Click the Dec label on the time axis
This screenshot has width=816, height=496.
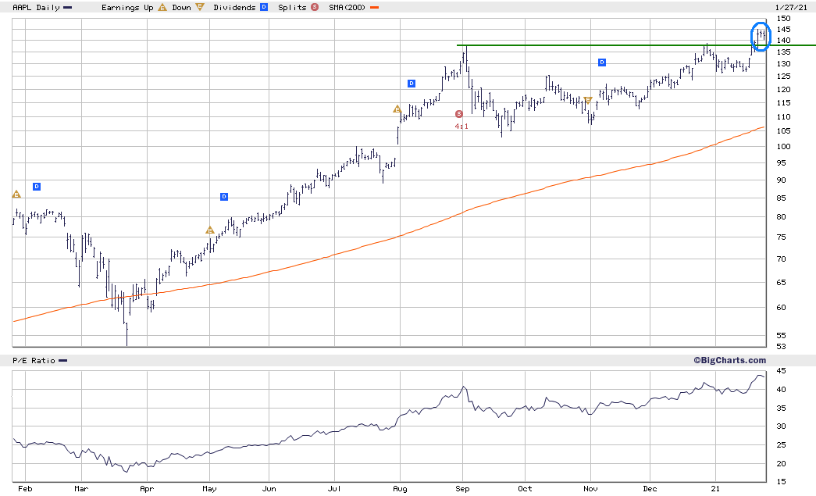tap(650, 489)
